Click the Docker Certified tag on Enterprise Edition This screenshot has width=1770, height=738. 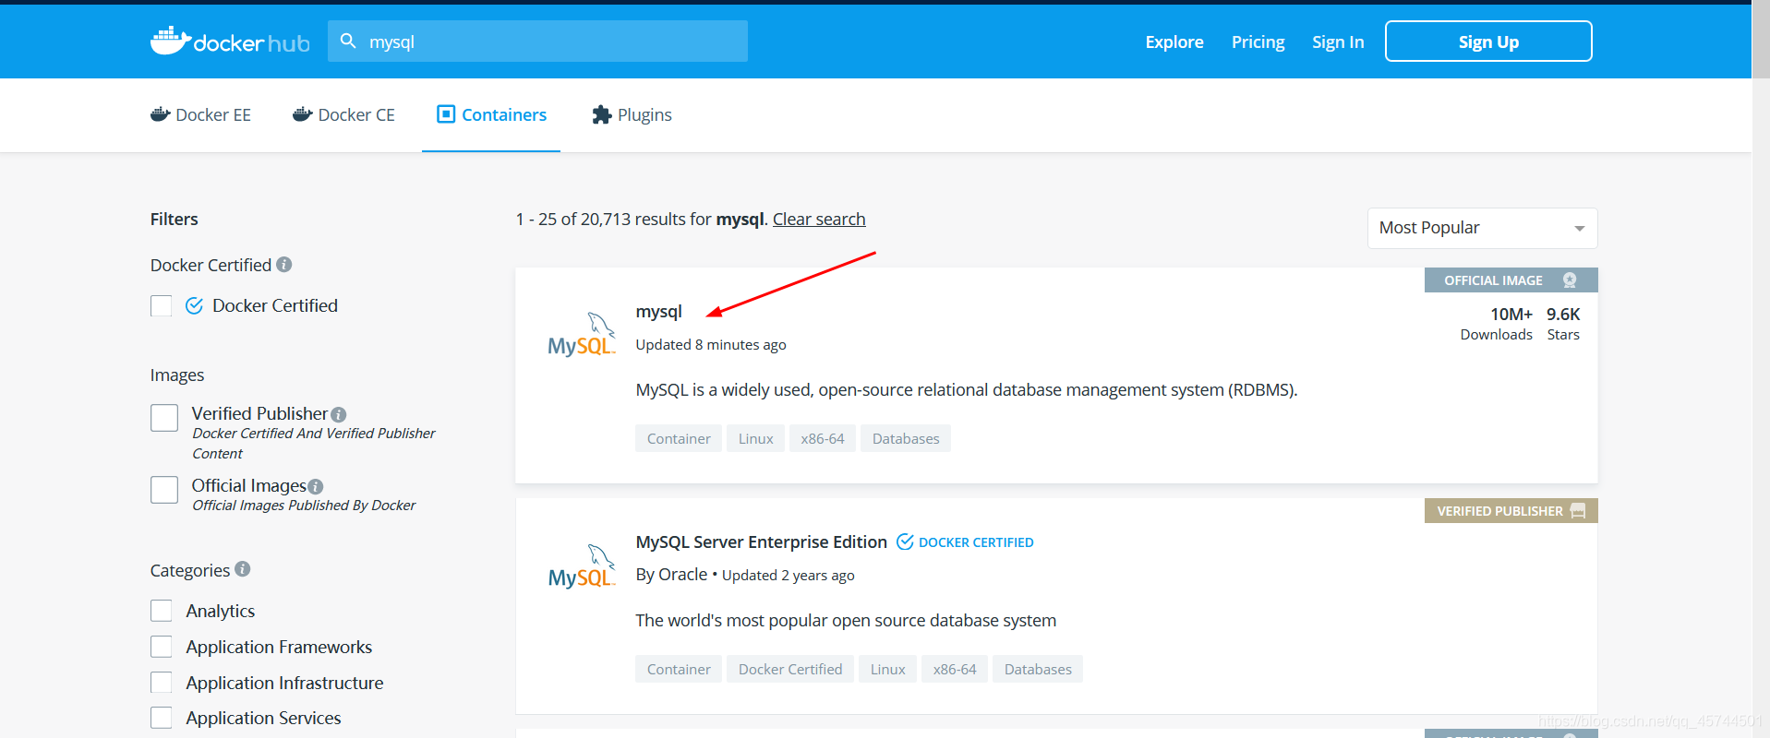click(790, 669)
